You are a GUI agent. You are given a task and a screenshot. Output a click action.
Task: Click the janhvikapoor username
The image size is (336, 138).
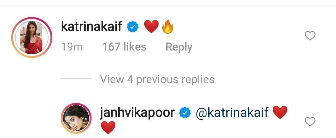click(137, 113)
